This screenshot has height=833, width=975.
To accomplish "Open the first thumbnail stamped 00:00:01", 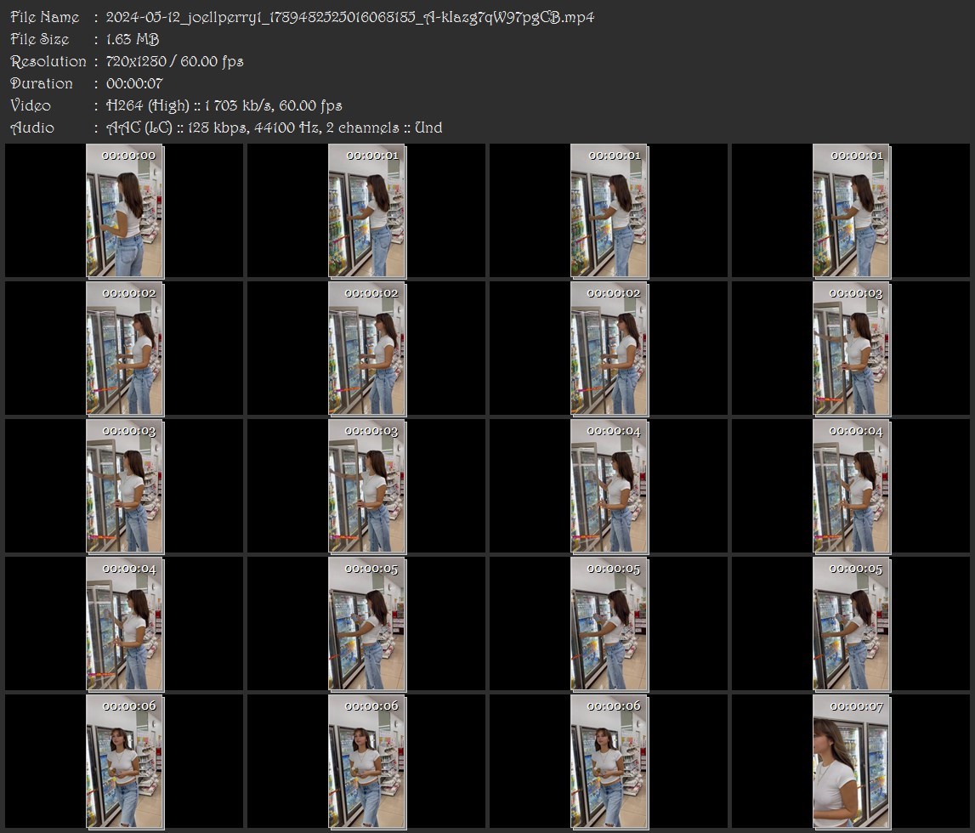I will point(367,211).
